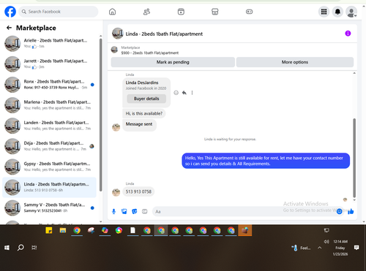Open Linda's Buyer details
The width and height of the screenshot is (366, 271).
click(x=146, y=99)
